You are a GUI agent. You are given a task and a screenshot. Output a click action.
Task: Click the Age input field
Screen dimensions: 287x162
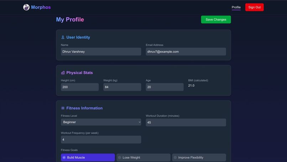tap(165, 87)
